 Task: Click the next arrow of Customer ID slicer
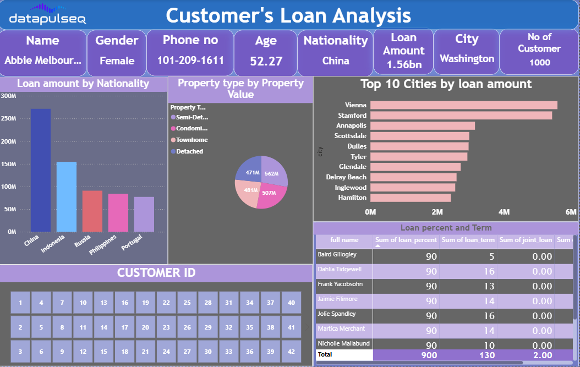pyautogui.click(x=307, y=327)
